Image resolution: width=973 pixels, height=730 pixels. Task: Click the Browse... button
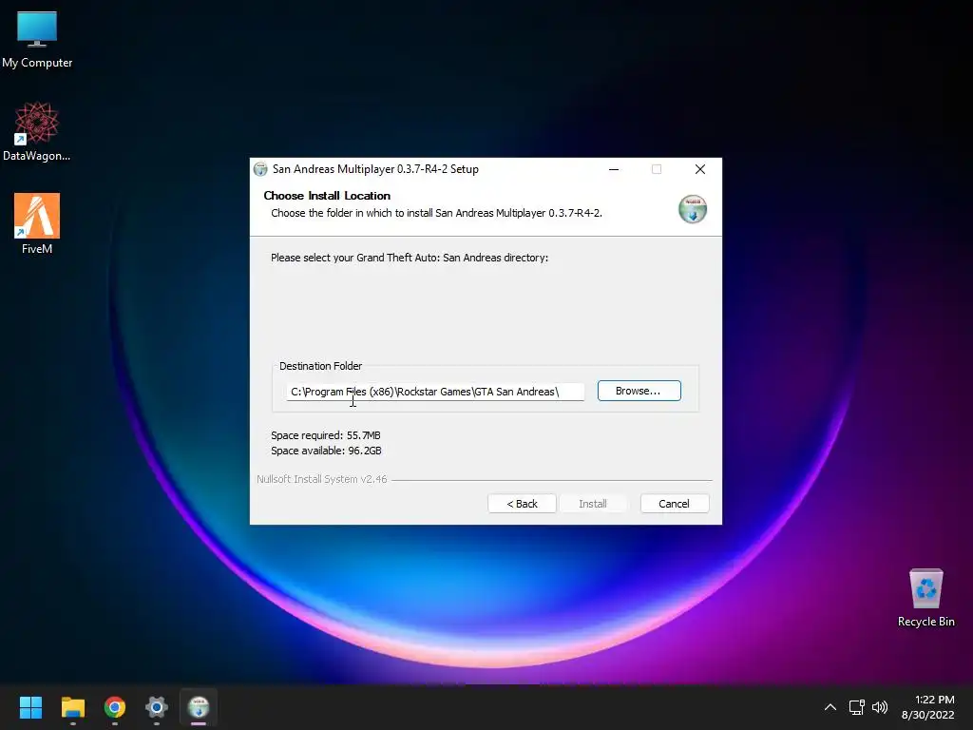point(639,391)
